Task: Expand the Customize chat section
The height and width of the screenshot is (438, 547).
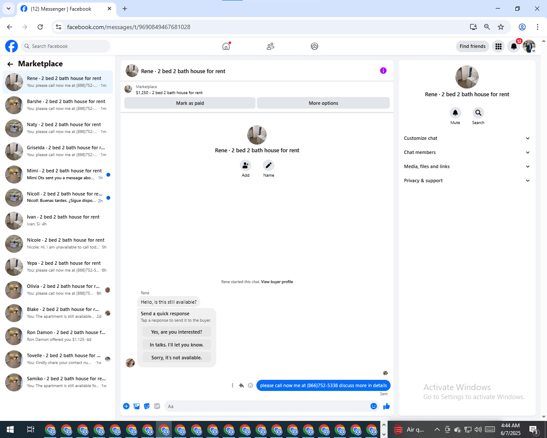Action: (x=467, y=138)
